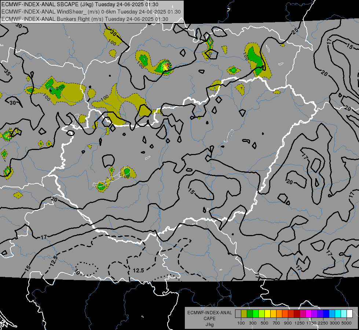Click the WindShear 0-6km title line
The height and width of the screenshot is (330, 359).
[x=91, y=12]
